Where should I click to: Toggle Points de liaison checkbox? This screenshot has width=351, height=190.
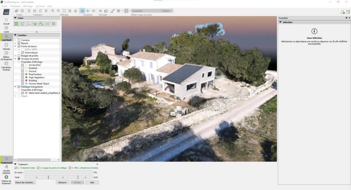coord(19,47)
